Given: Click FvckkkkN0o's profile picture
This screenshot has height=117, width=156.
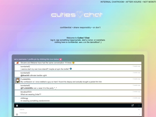Looking at the screenshot, I should click(18, 80).
